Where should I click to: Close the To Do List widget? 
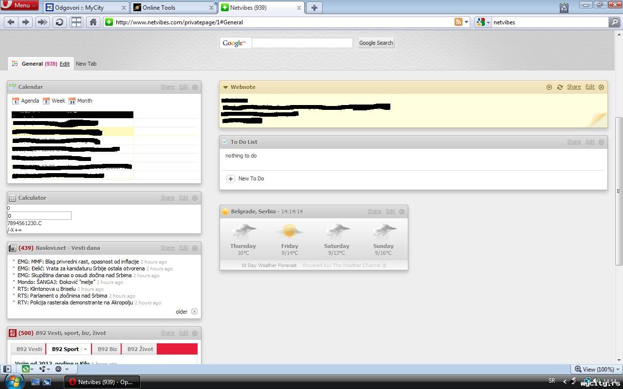pyautogui.click(x=601, y=142)
